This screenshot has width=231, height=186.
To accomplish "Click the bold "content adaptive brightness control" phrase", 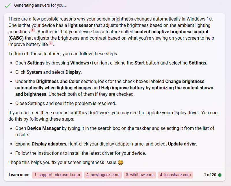I will (x=171, y=32).
